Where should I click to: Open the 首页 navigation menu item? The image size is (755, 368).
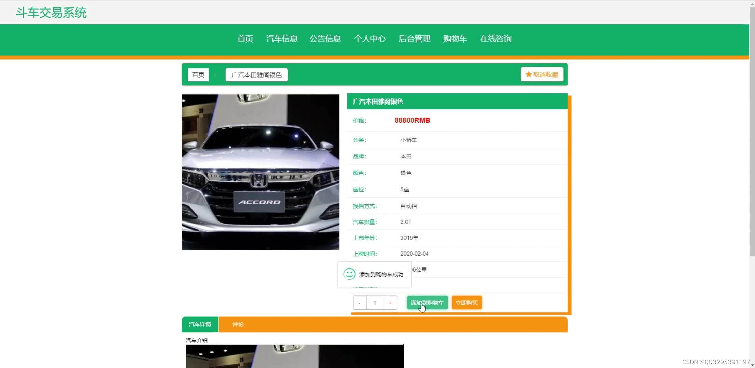(245, 39)
